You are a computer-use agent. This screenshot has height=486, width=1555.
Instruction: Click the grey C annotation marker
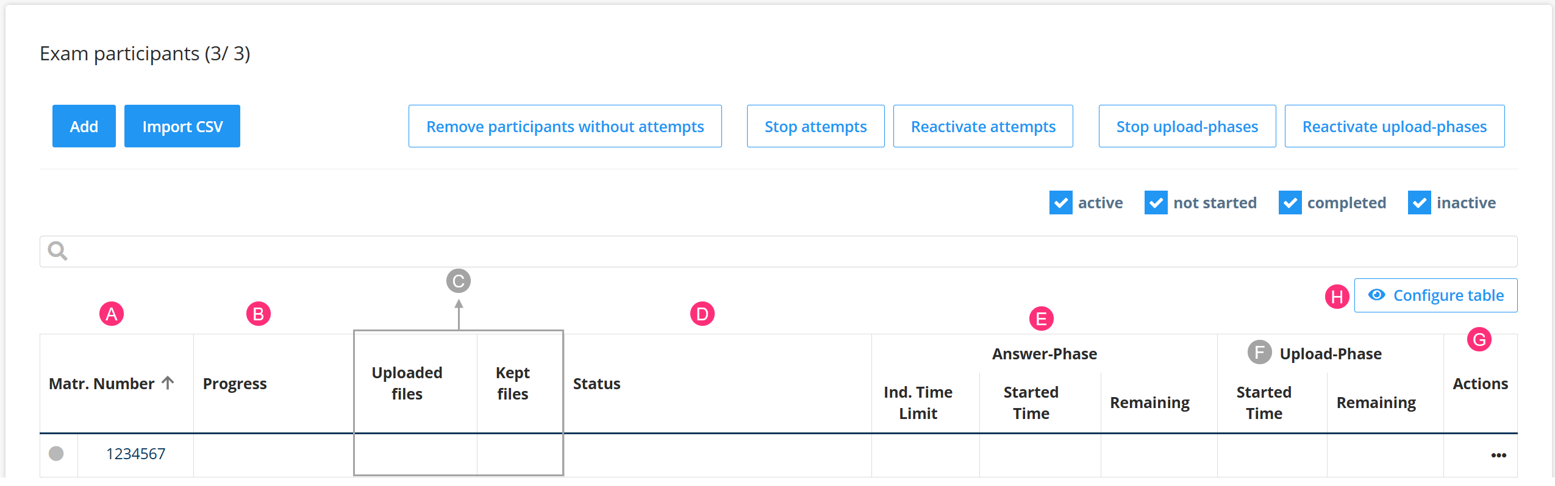(x=459, y=281)
